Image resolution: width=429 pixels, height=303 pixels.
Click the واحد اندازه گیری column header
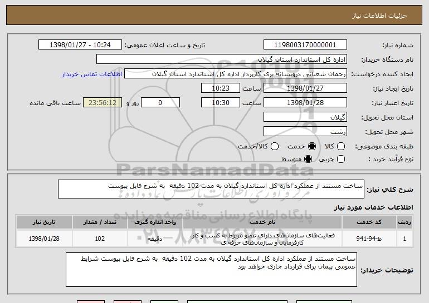155,222
